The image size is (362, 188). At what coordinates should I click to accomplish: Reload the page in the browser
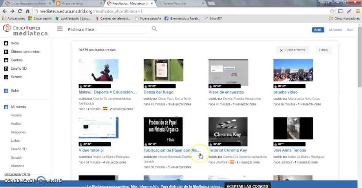(x=20, y=11)
